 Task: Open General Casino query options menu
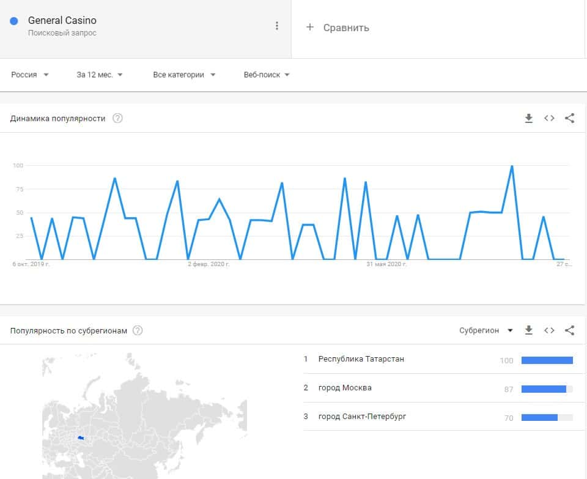click(277, 26)
